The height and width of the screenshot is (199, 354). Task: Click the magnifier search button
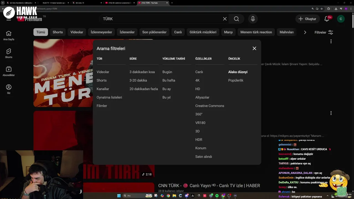pos(236,19)
